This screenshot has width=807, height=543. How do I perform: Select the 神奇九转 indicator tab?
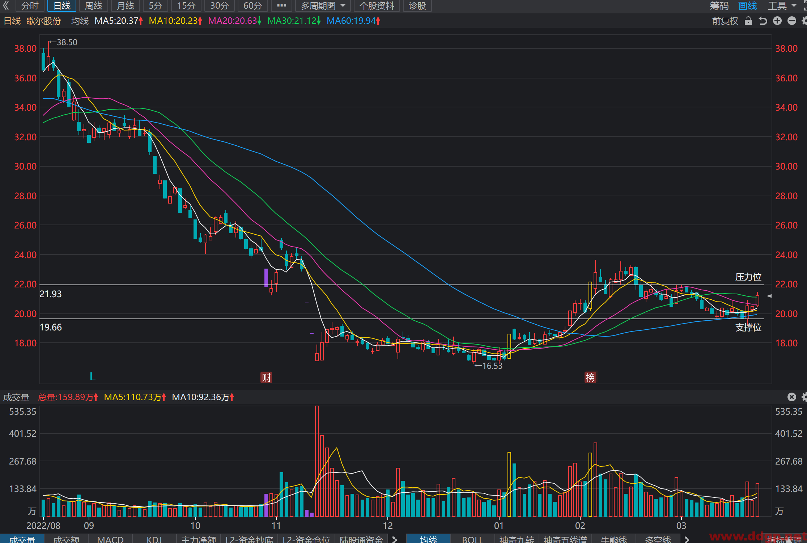[x=517, y=539]
